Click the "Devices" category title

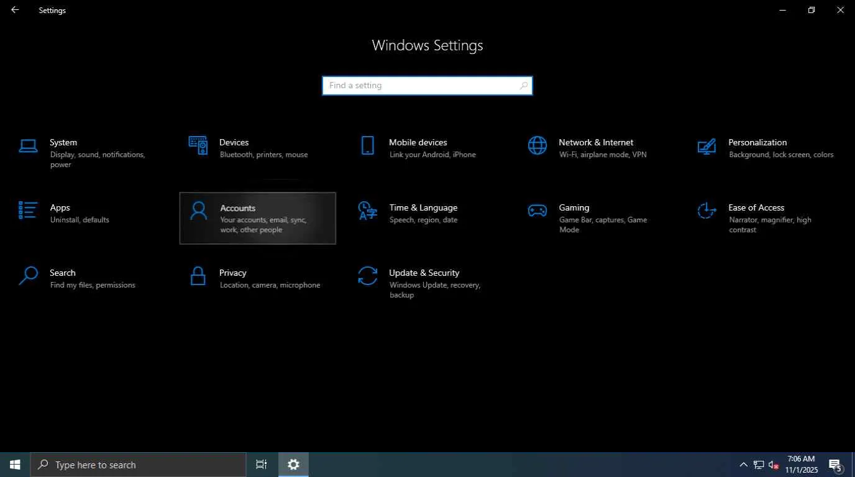234,143
